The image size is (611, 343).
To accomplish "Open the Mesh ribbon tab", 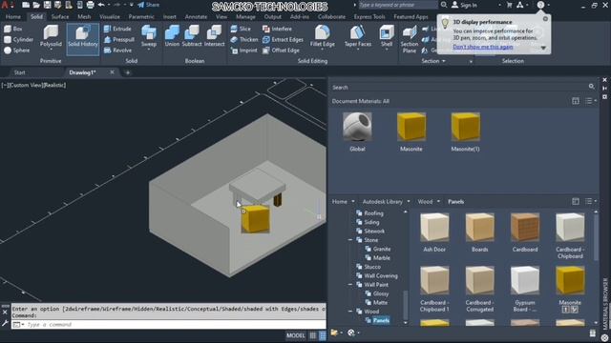I will point(84,17).
